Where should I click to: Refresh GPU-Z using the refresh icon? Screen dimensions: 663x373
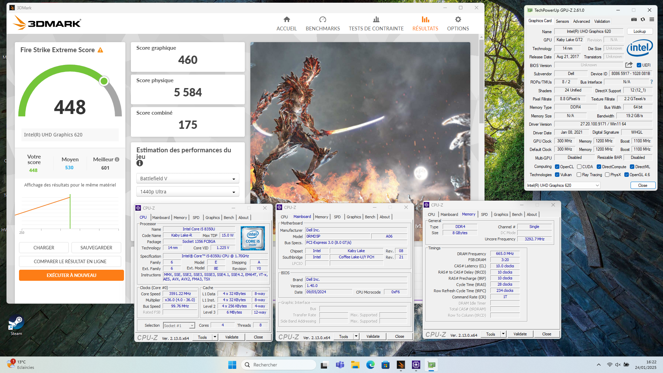click(643, 20)
